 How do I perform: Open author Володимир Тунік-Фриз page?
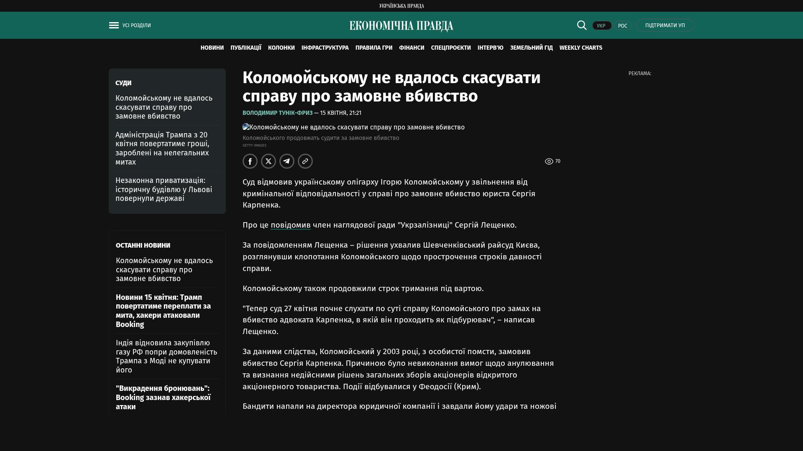pyautogui.click(x=277, y=113)
